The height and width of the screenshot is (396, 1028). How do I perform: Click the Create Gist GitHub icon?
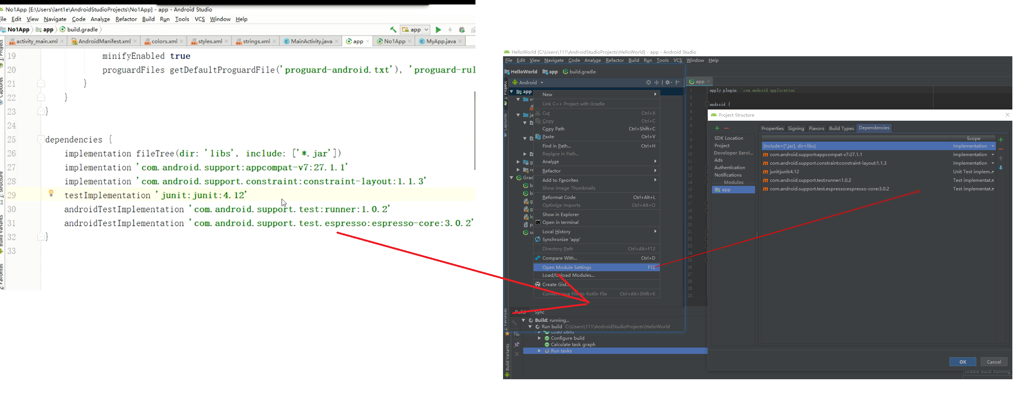(x=538, y=285)
